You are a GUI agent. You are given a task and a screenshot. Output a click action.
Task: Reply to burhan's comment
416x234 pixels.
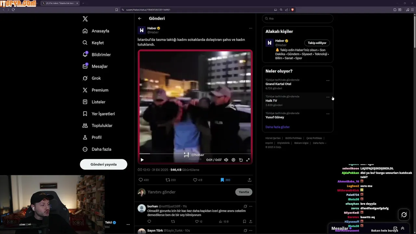149,221
